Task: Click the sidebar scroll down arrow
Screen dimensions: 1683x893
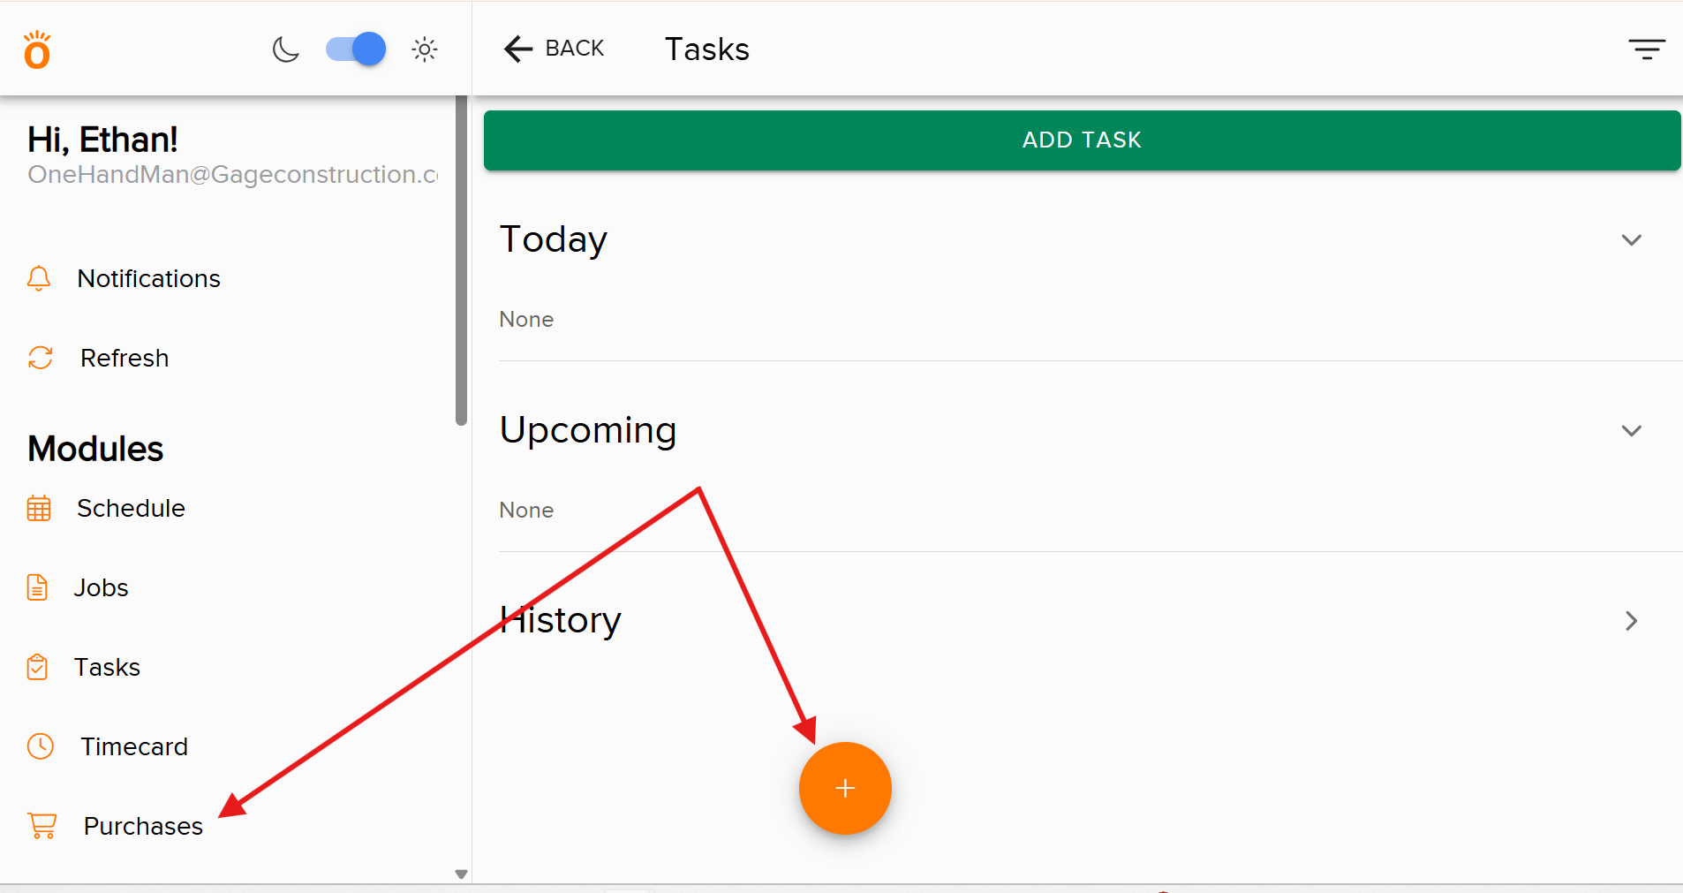Action: pyautogui.click(x=461, y=874)
